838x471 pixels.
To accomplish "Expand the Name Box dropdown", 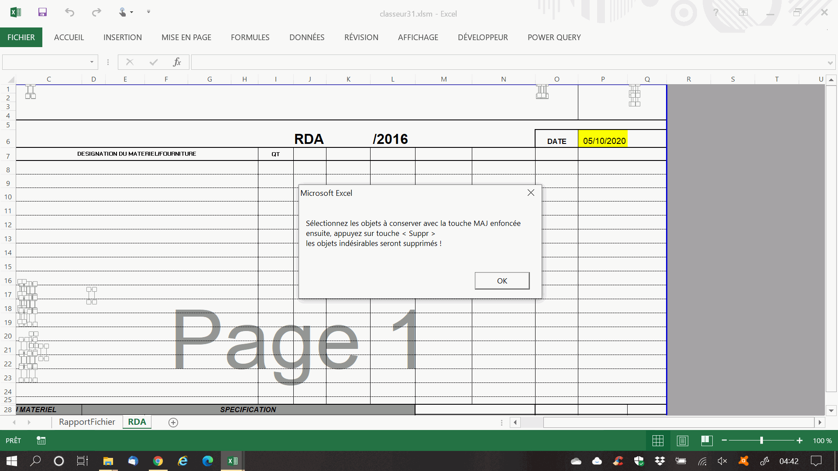I will click(92, 62).
